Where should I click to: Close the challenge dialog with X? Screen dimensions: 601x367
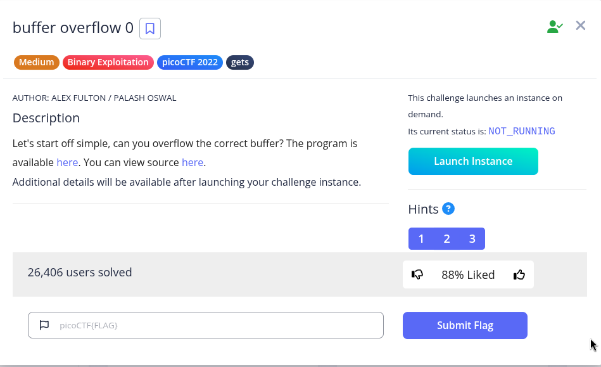click(x=580, y=25)
